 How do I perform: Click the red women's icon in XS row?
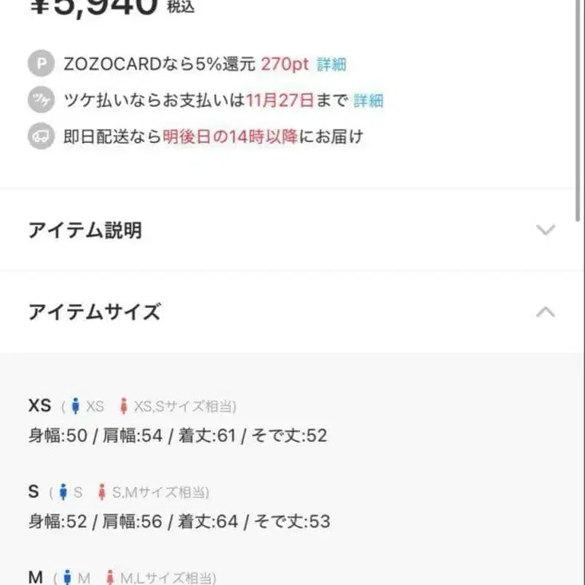[x=123, y=406]
